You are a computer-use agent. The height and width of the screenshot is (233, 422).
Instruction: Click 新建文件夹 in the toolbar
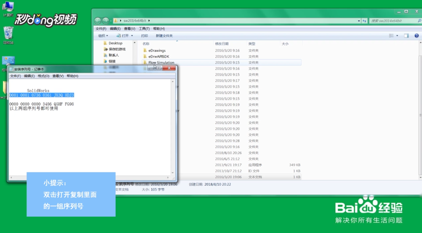(164, 35)
